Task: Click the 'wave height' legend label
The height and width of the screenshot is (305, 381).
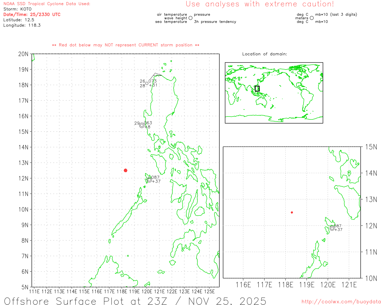Action: [176, 18]
